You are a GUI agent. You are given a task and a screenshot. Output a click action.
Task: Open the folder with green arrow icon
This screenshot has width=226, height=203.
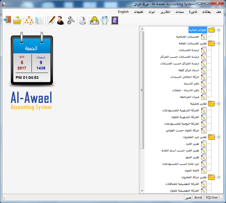(x=17, y=20)
